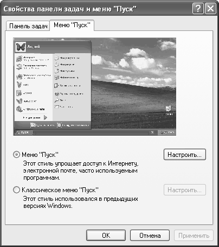219x247 pixels.
Task: Click the "пуск" start button inside preview
Action: pos(23,132)
